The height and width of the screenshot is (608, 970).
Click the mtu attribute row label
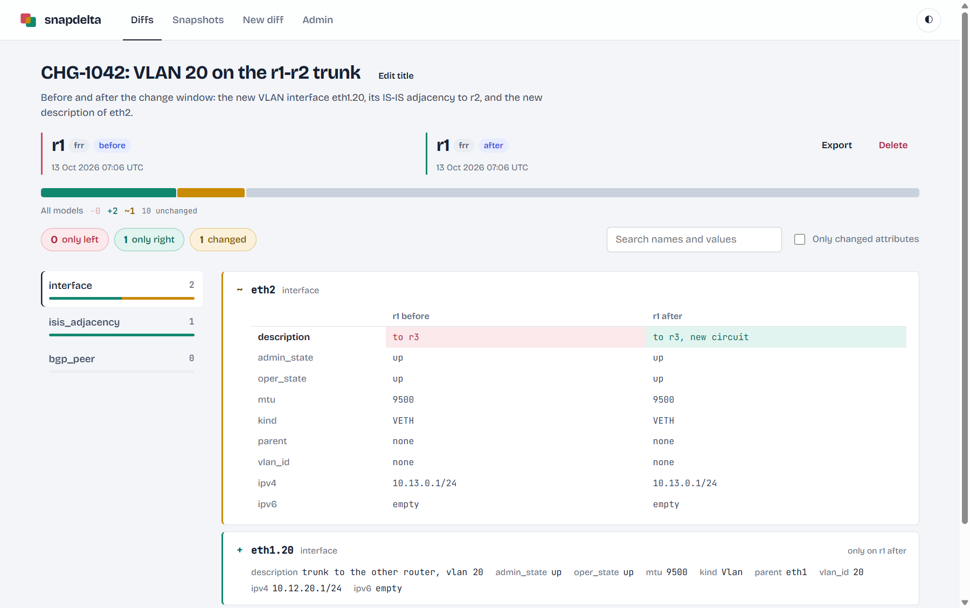267,399
